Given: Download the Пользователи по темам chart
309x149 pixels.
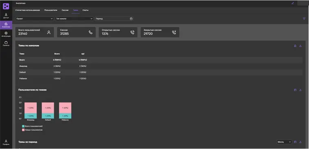Looking at the screenshot, I should click(300, 90).
